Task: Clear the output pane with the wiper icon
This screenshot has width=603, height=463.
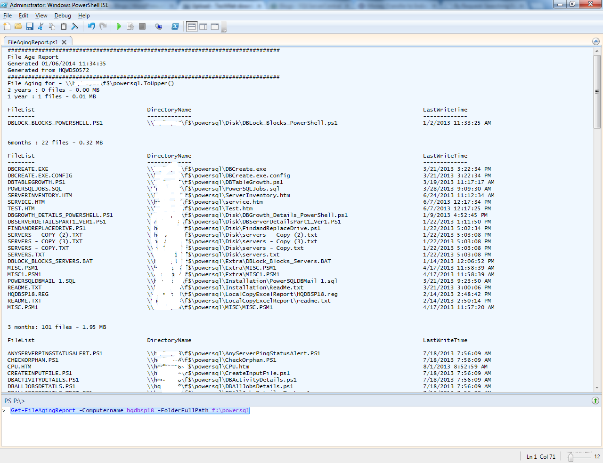Action: click(75, 26)
